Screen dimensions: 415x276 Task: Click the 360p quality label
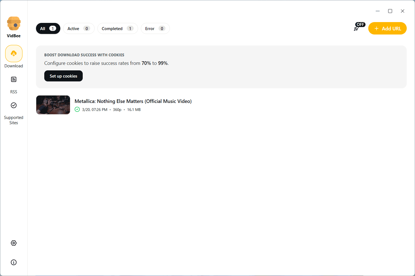tap(117, 110)
